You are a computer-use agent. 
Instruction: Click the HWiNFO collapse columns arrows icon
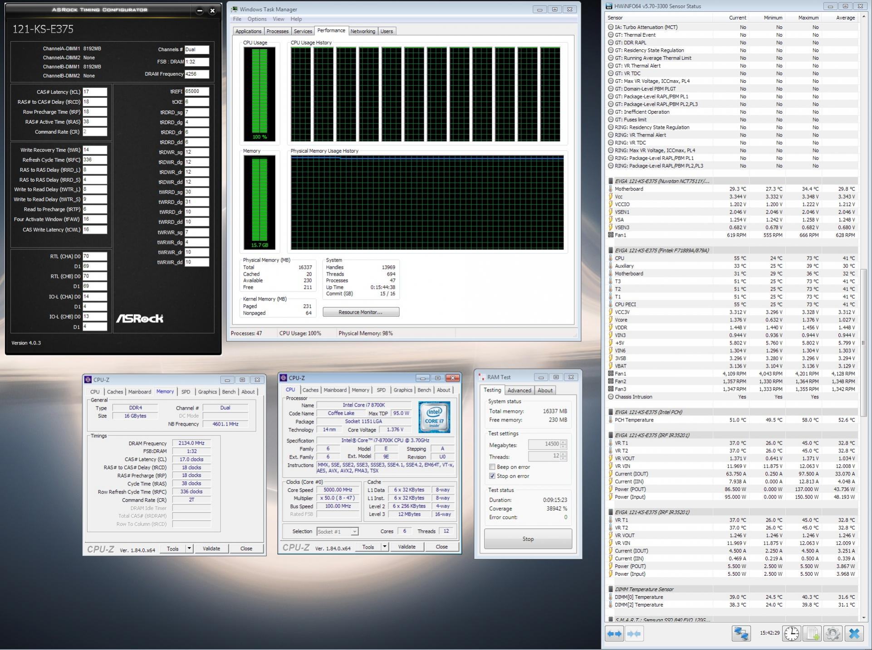[634, 634]
